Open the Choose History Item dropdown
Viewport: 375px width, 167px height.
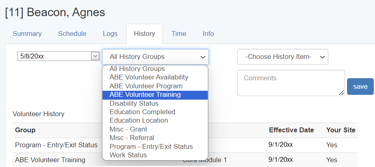click(283, 57)
